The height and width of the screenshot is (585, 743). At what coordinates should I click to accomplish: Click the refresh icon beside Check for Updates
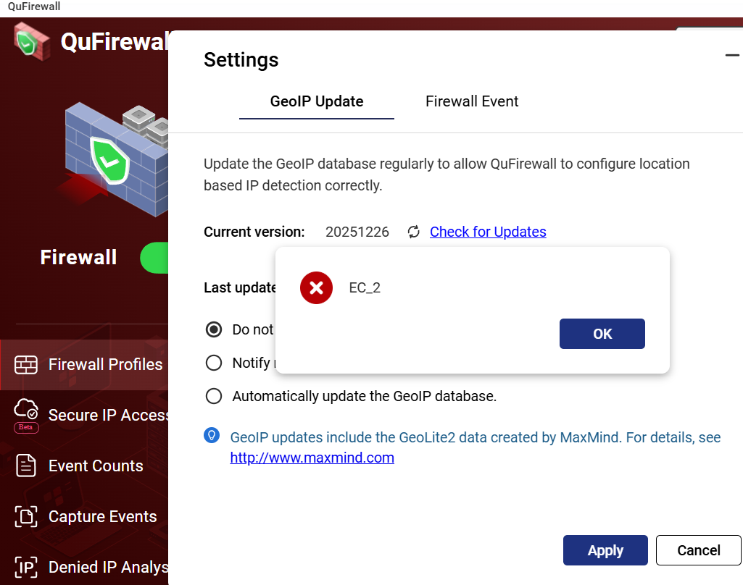click(x=414, y=232)
